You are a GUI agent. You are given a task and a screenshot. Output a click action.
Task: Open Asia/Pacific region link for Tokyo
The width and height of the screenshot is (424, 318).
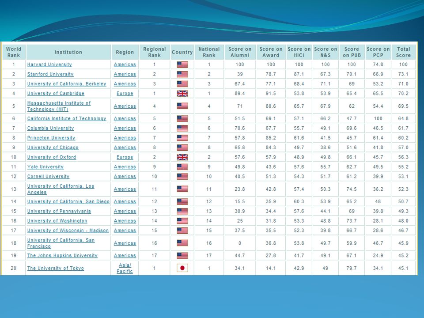coord(125,268)
